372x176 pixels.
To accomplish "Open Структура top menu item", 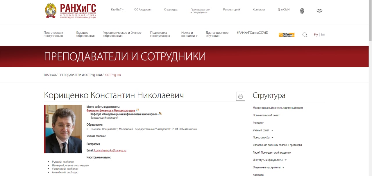I will pyautogui.click(x=171, y=10).
